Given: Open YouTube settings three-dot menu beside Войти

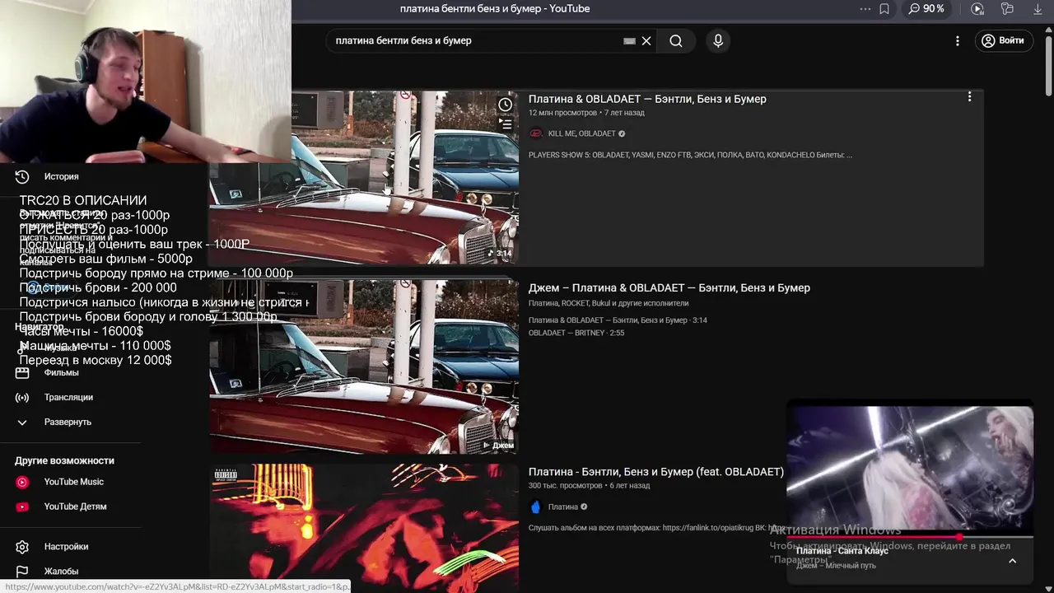Looking at the screenshot, I should click(x=958, y=41).
